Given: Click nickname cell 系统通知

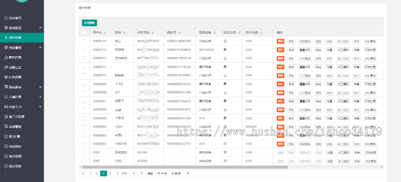Looking at the screenshot, I should coord(120,153).
